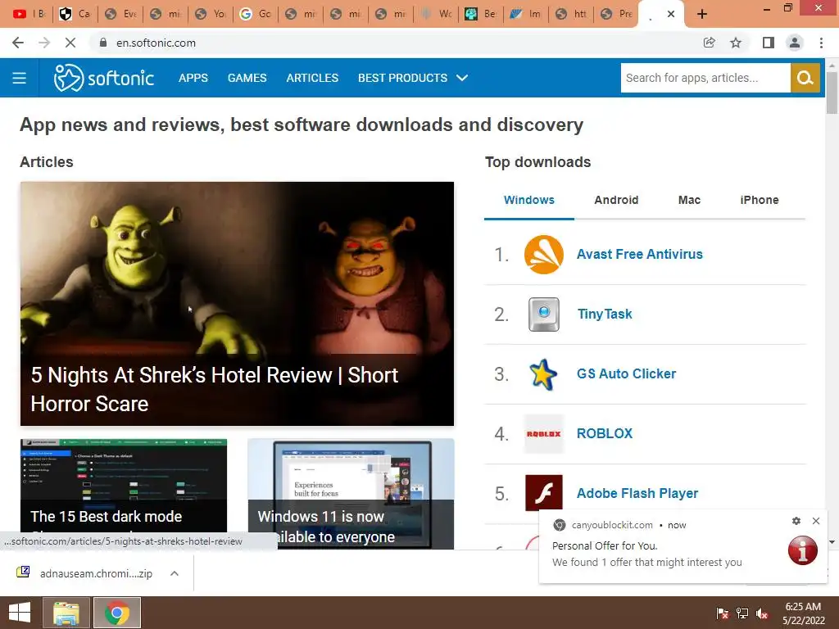Open the APPS menu item
The height and width of the screenshot is (629, 839).
[193, 78]
